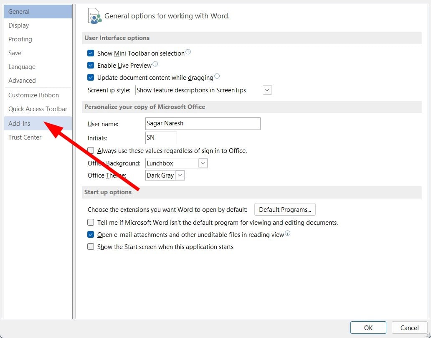
Task: Open Language settings category
Action: point(38,67)
